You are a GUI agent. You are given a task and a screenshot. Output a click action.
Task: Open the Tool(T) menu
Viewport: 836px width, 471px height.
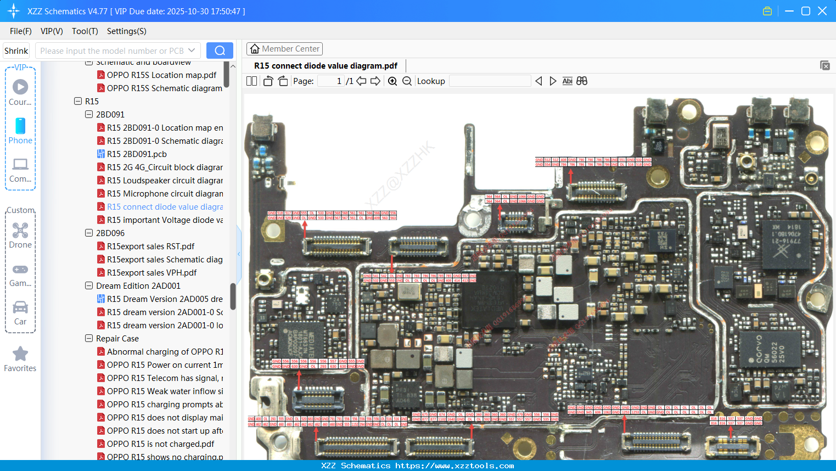tap(85, 31)
